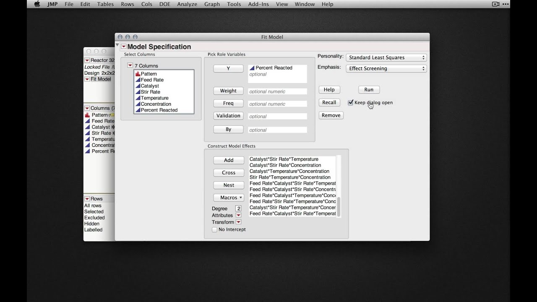Image resolution: width=537 pixels, height=302 pixels.
Task: Click the Weight role button
Action: pyautogui.click(x=228, y=91)
